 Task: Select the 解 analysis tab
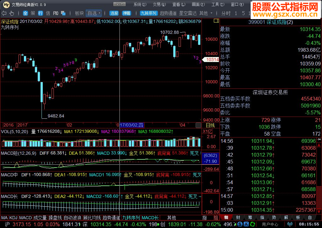click(x=286, y=218)
